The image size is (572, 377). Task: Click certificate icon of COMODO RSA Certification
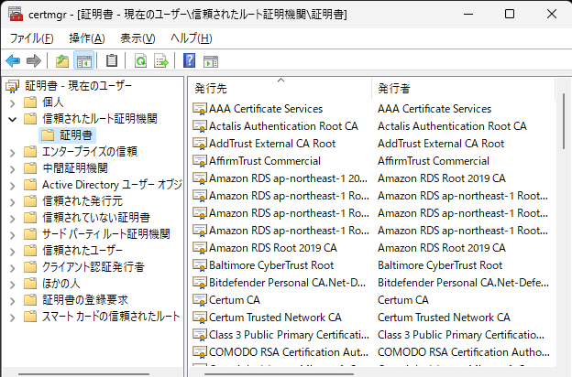200,352
